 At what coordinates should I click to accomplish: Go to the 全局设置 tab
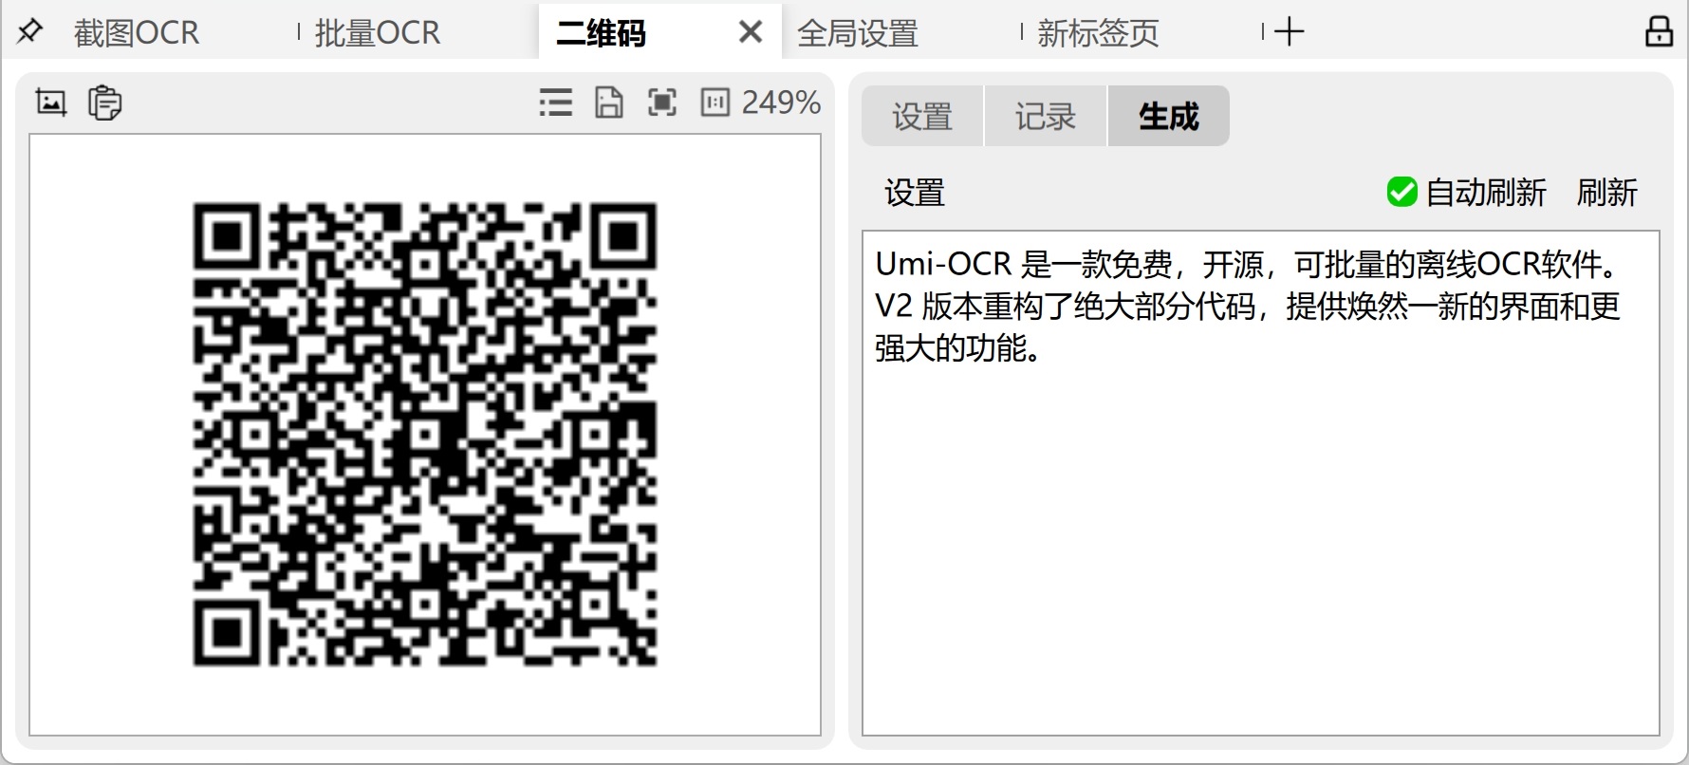858,33
